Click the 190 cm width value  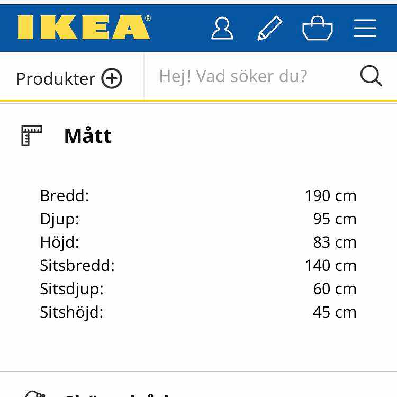point(330,196)
